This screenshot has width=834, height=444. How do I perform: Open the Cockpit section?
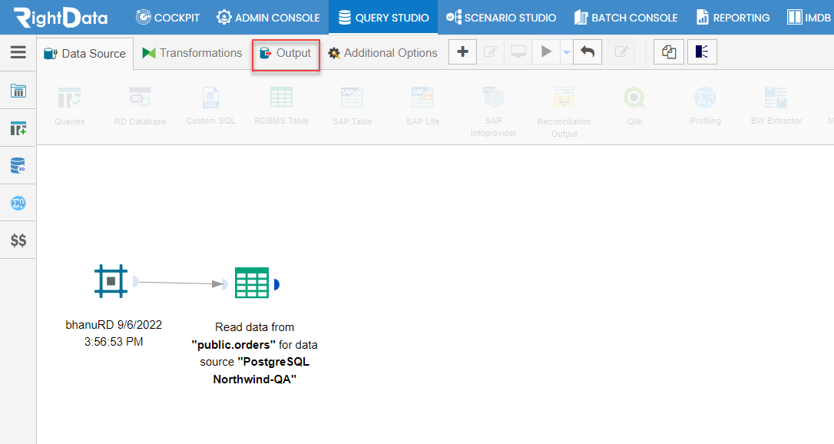pos(167,18)
